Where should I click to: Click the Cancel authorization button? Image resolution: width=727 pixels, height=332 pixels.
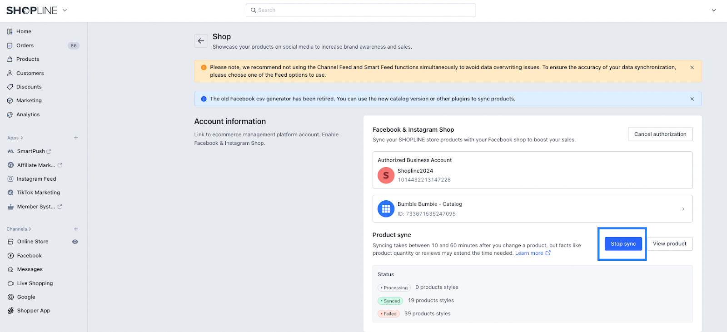660,134
